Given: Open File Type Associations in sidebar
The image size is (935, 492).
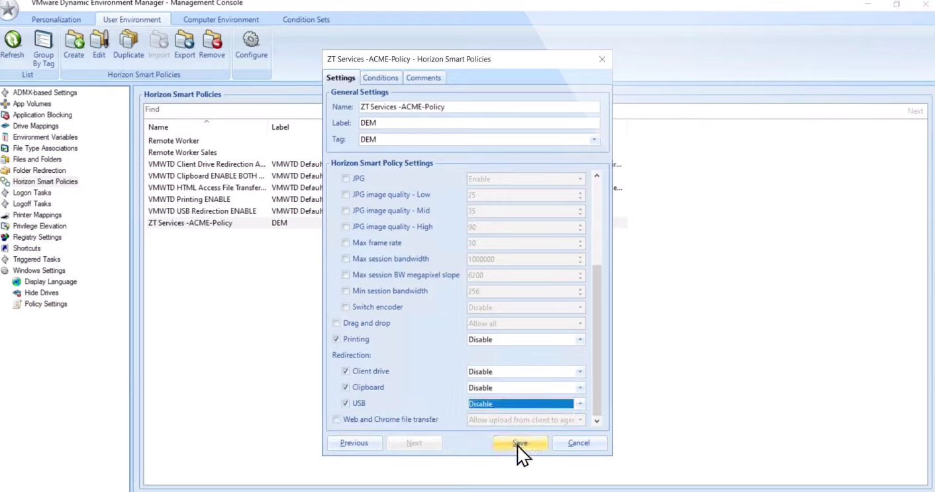Looking at the screenshot, I should (x=45, y=148).
